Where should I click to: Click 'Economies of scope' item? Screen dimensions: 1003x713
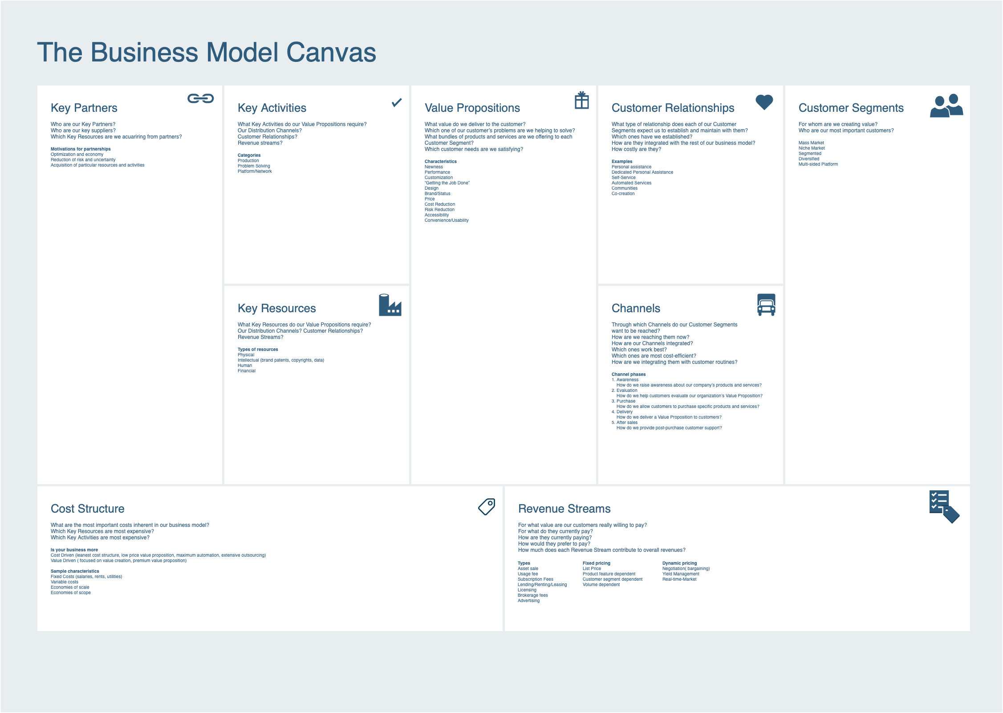[x=71, y=593]
